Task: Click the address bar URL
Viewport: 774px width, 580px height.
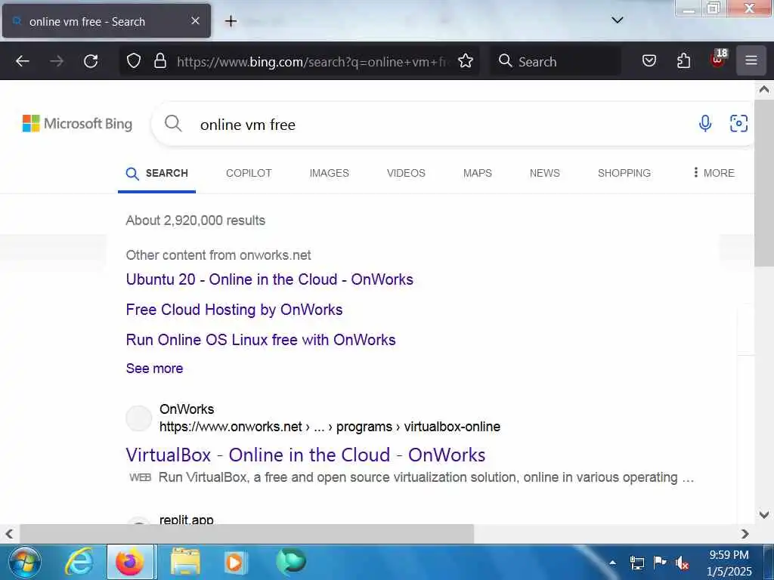Action: (x=313, y=62)
